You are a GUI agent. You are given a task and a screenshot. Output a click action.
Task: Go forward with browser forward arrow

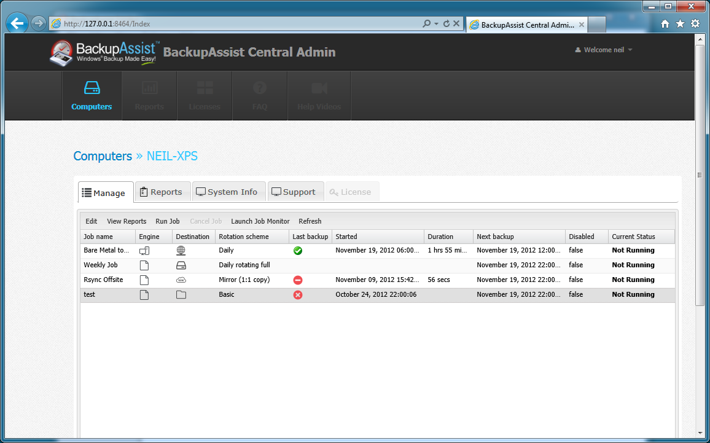click(39, 23)
